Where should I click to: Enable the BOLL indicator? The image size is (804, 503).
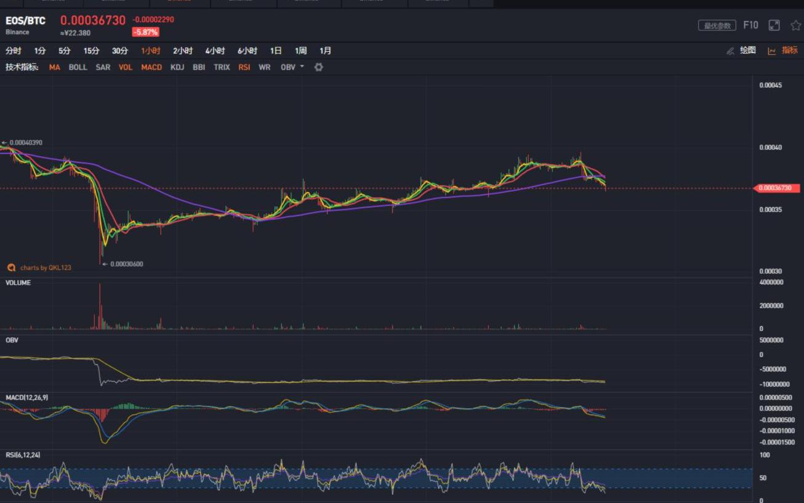(78, 67)
